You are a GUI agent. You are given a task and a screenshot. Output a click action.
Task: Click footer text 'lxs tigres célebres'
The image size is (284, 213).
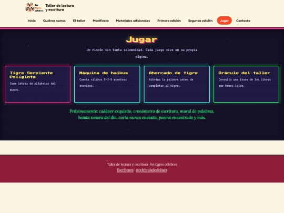pyautogui.click(x=164, y=164)
